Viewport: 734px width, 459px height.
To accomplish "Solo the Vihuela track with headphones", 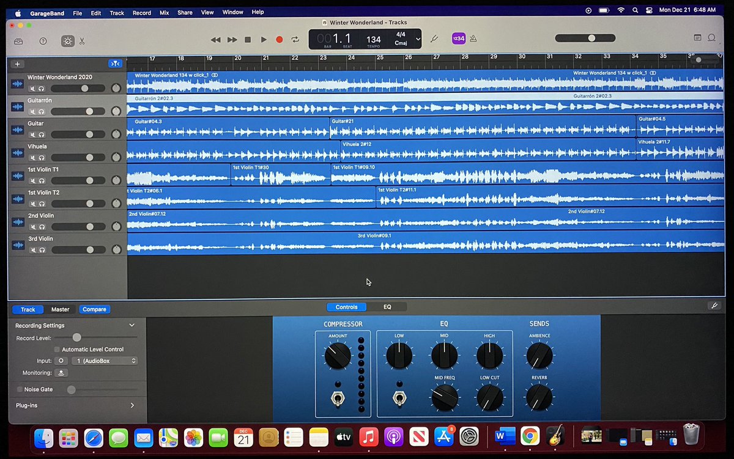I will click(x=42, y=158).
